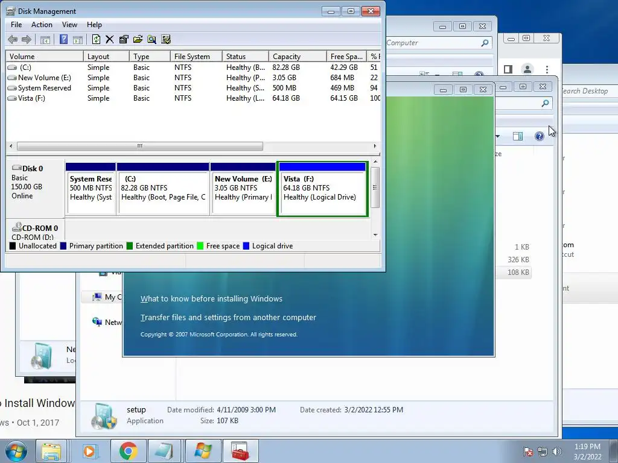The image size is (618, 463).
Task: Click the volume list scroll left arrow
Action: click(11, 146)
